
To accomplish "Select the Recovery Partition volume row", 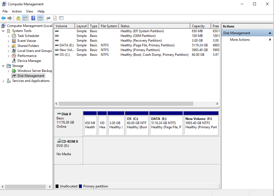I will tap(137, 41).
